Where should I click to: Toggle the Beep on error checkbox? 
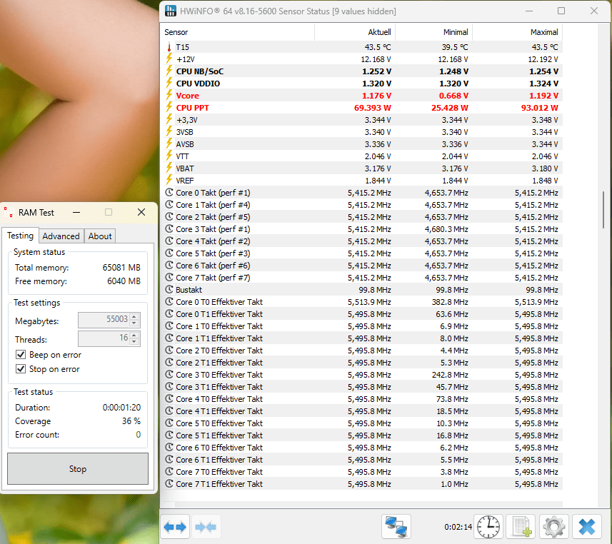[x=21, y=354]
